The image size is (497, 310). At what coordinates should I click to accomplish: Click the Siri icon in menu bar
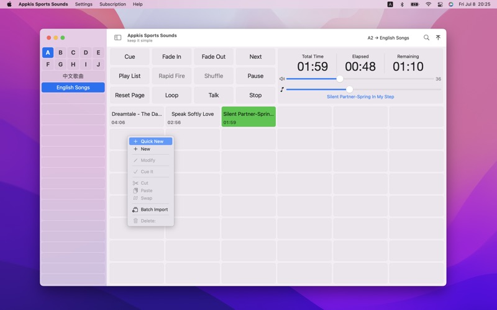pyautogui.click(x=451, y=4)
